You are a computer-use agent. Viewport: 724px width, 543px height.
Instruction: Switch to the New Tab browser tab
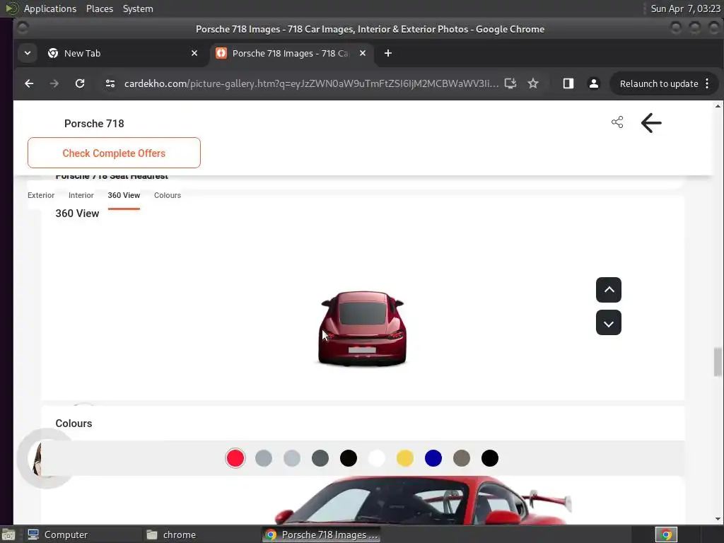click(x=123, y=53)
